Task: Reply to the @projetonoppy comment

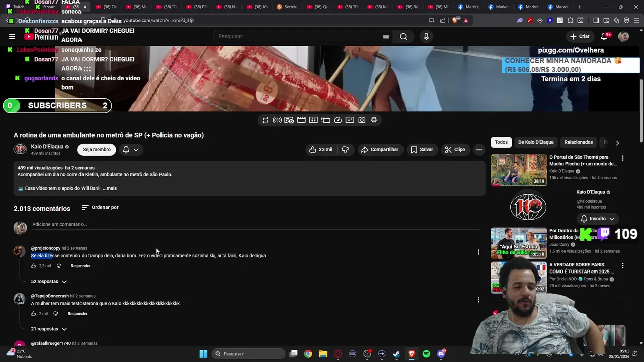Action: [x=80, y=266]
